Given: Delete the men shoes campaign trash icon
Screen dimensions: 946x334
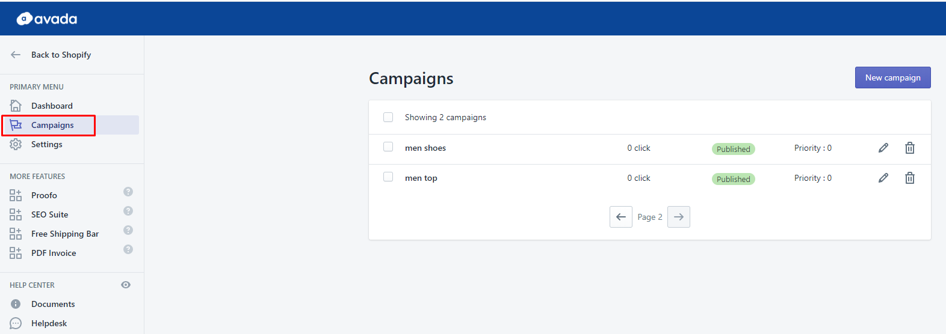Looking at the screenshot, I should click(910, 148).
